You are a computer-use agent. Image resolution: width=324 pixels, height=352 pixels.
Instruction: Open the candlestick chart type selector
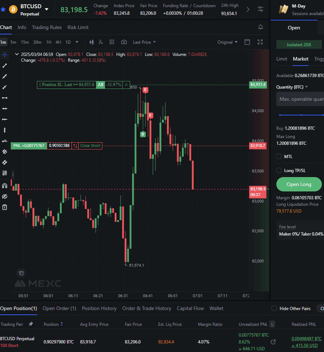tap(91, 42)
